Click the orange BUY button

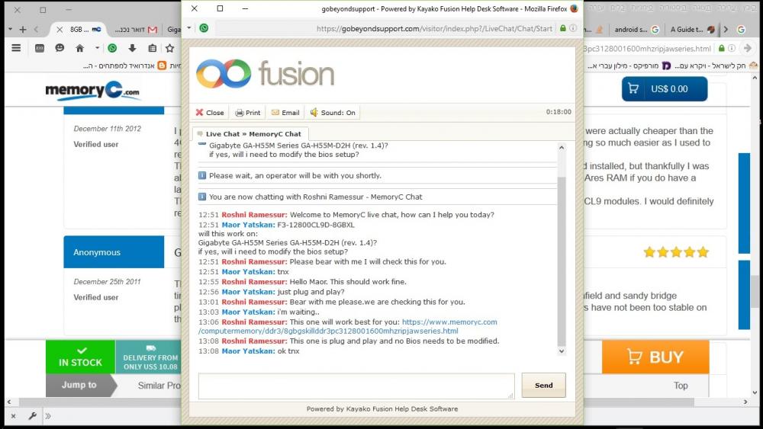click(x=655, y=357)
